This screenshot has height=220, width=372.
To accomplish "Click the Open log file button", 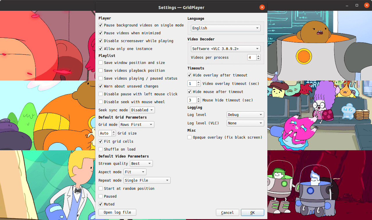I will coord(117,212).
